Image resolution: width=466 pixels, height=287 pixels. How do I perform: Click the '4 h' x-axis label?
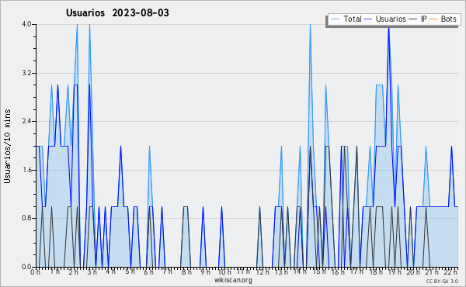tap(110, 271)
